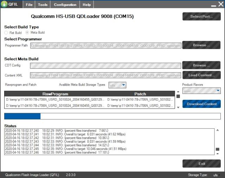Image resolution: width=225 pixels, height=178 pixels.
Task: Click the down arrow beside the RawProgram table
Action: [x=178, y=107]
